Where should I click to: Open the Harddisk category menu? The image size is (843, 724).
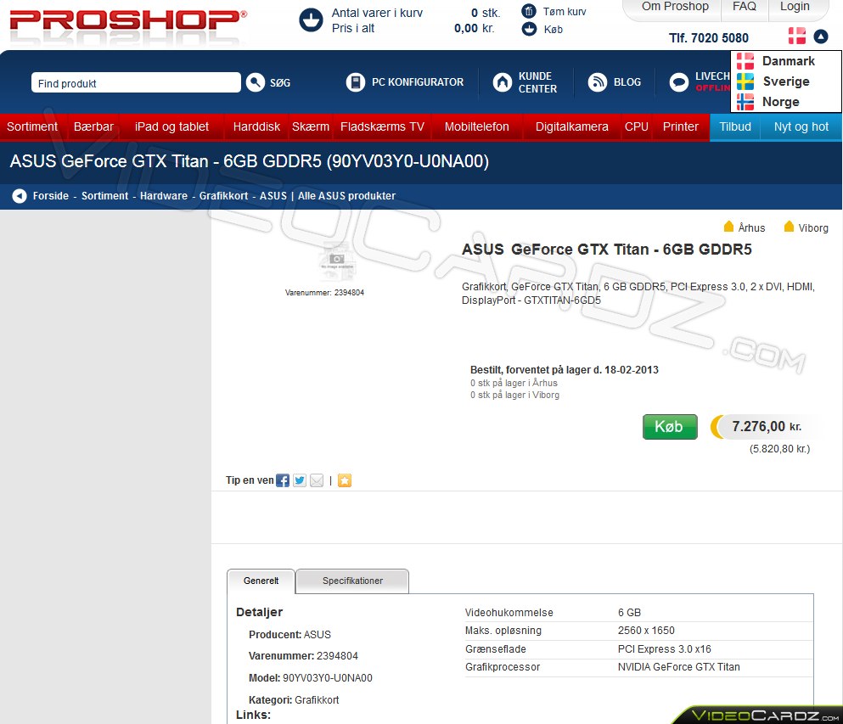click(x=256, y=126)
